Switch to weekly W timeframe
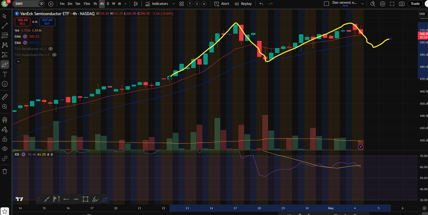 113,4
